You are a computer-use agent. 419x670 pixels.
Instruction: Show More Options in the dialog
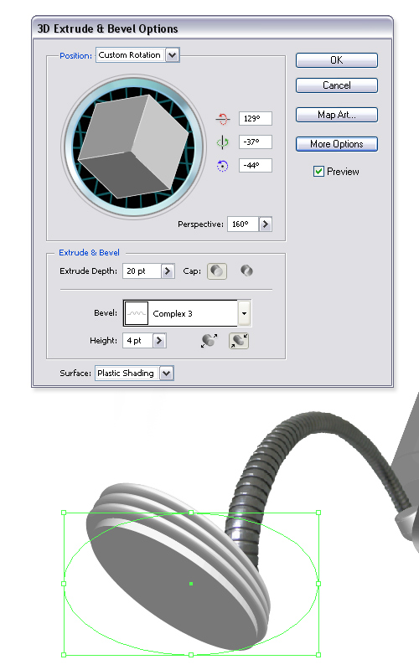(x=337, y=144)
